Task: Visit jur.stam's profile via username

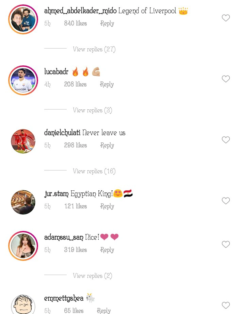Action: [56, 194]
